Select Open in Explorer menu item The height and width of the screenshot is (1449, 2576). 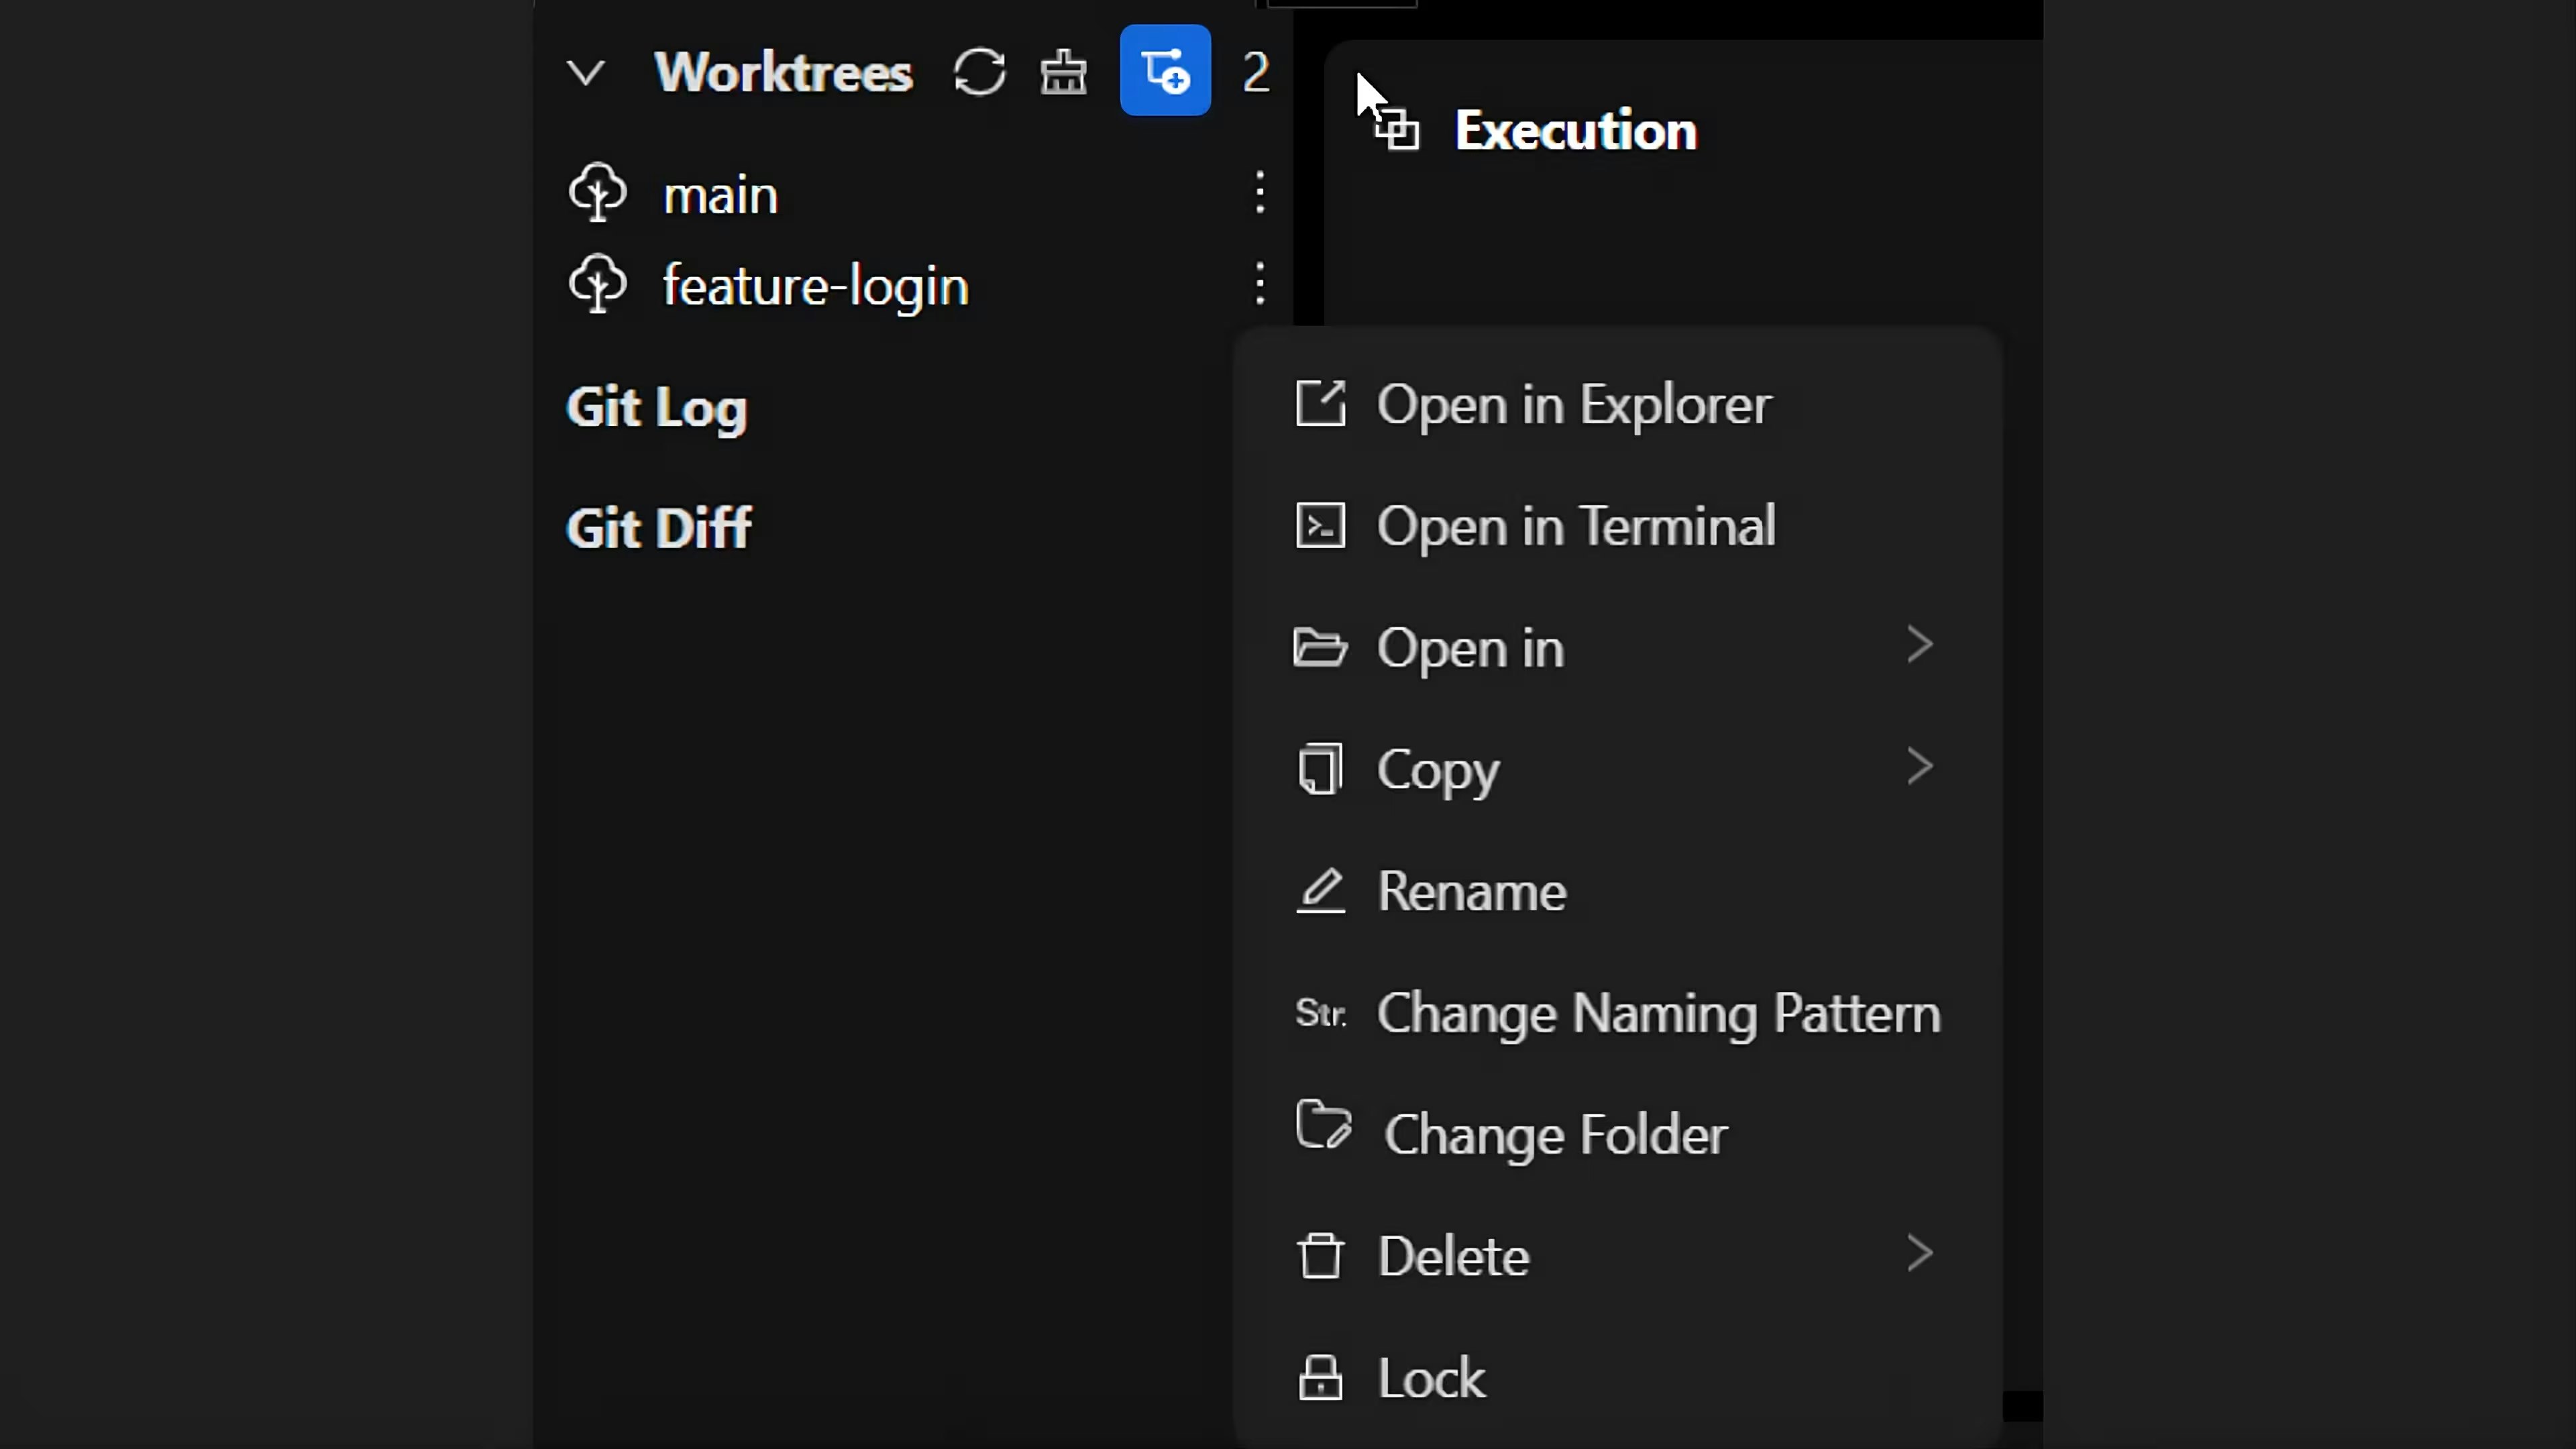(1573, 405)
